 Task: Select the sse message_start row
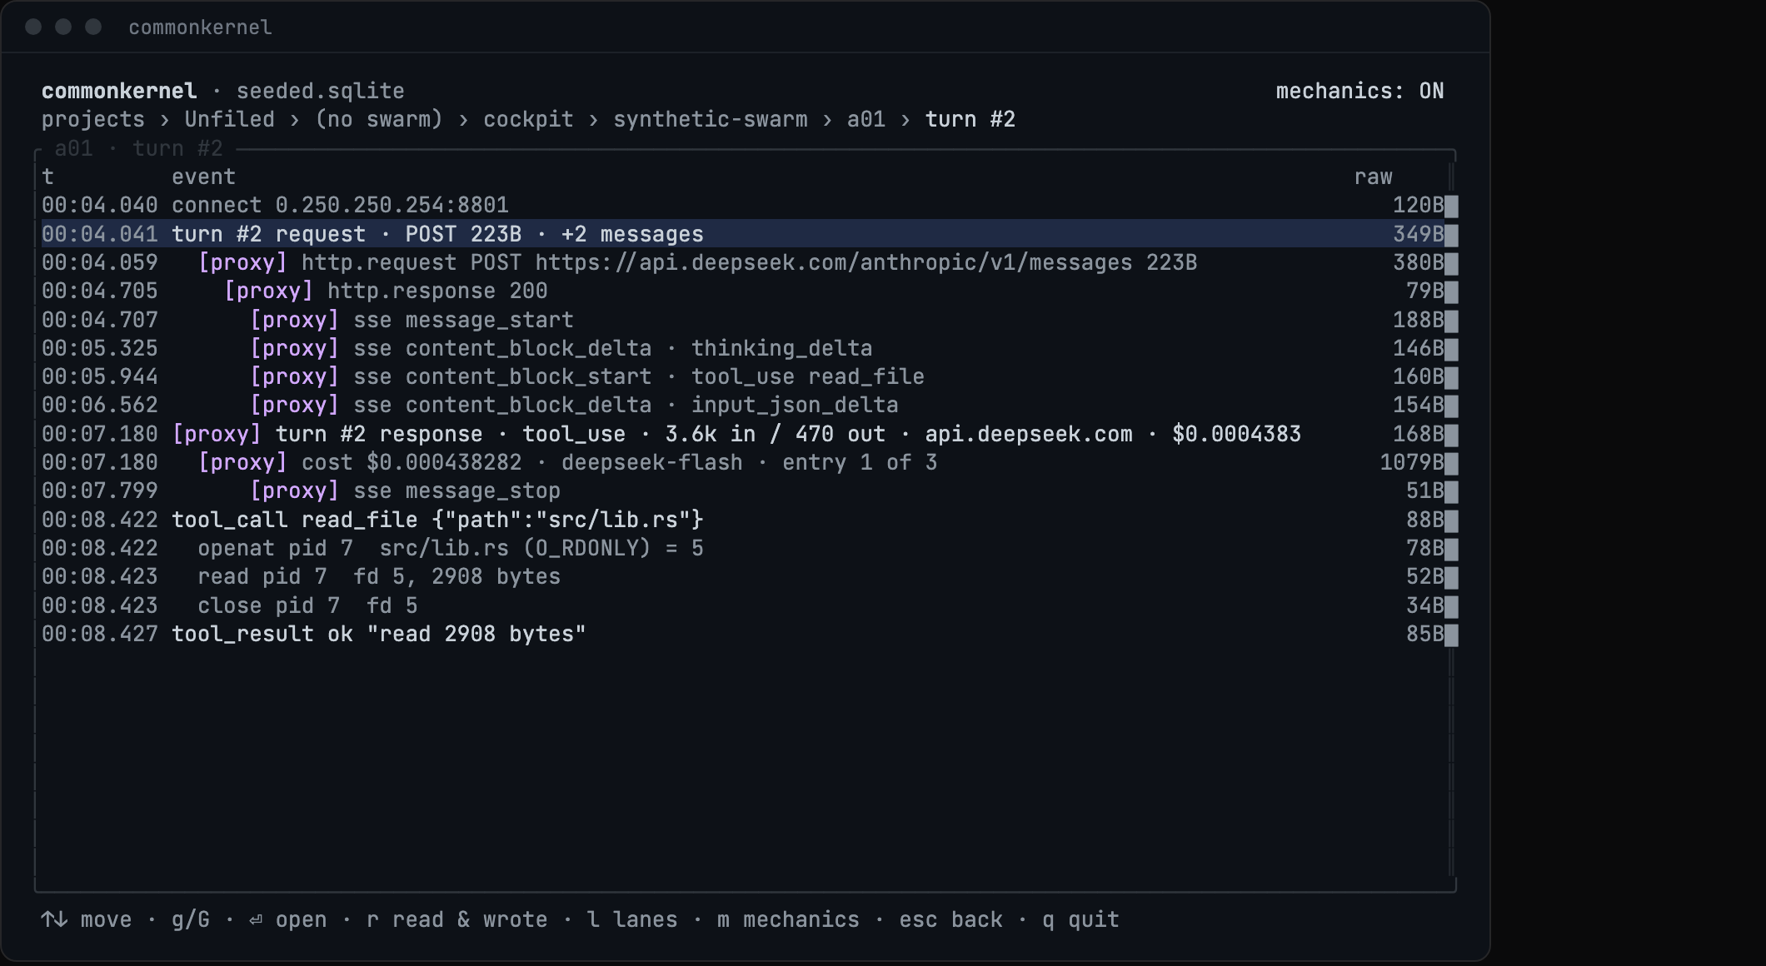point(745,320)
